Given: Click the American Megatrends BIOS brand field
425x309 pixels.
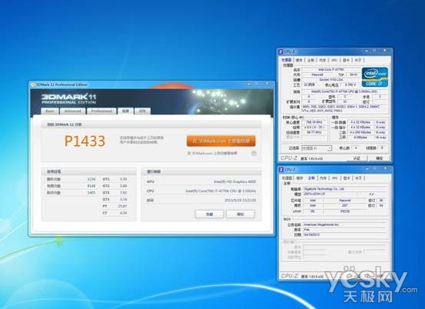Looking at the screenshot, I should (x=345, y=224).
